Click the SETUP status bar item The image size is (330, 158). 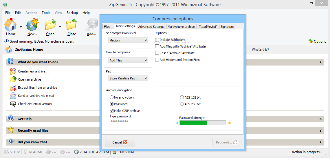click(12, 152)
